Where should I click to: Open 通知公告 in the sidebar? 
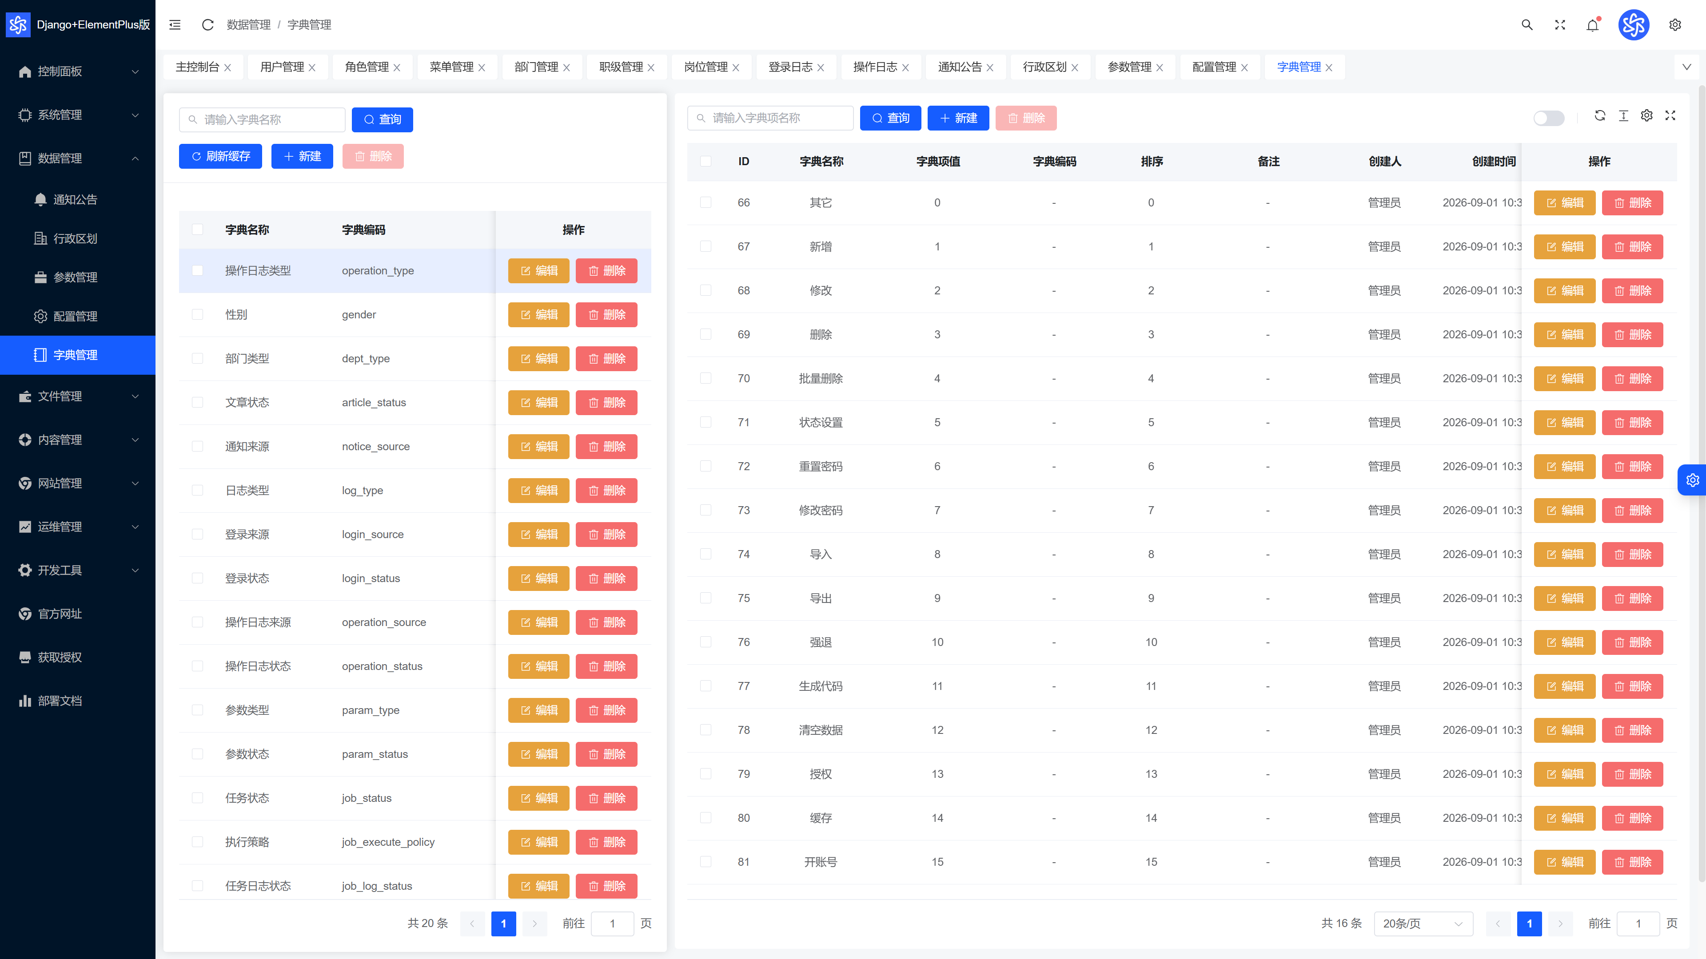pyautogui.click(x=77, y=199)
